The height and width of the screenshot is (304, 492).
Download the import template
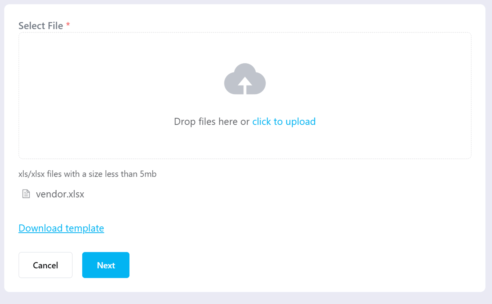tap(61, 228)
